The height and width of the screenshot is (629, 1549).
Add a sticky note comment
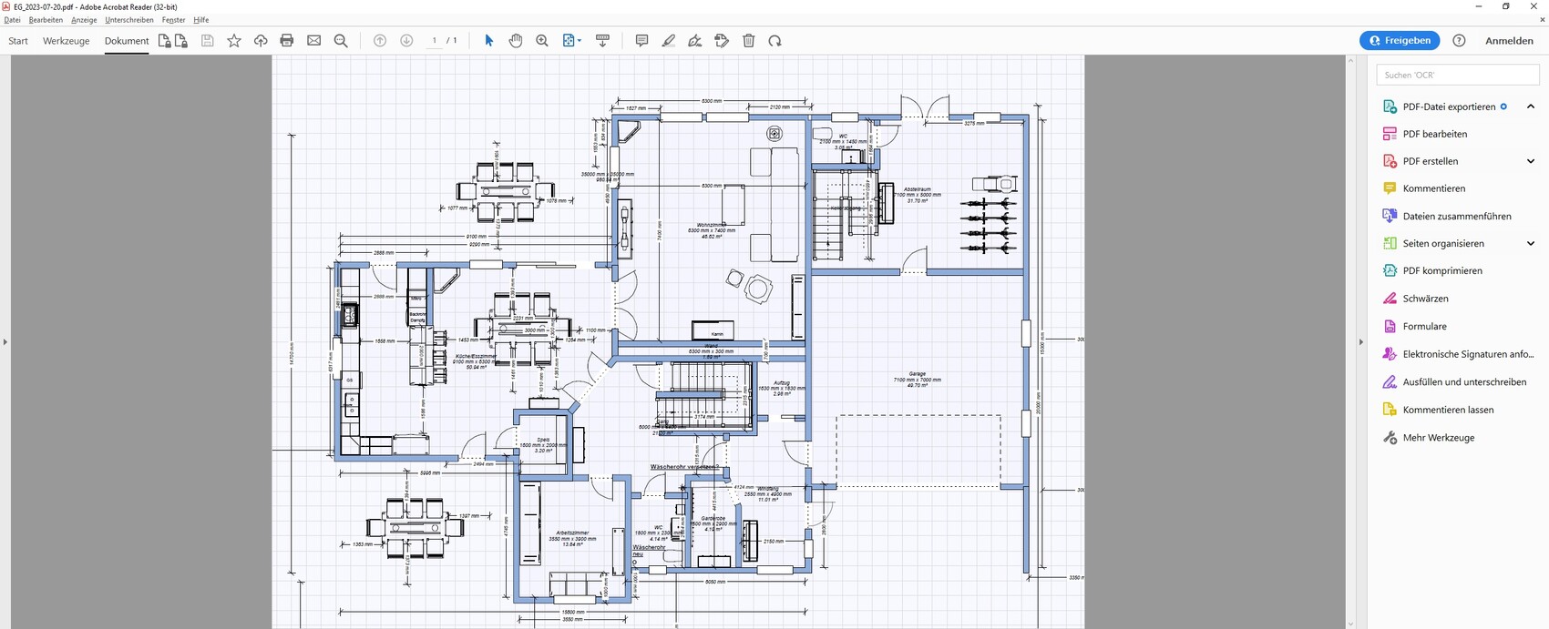point(641,41)
